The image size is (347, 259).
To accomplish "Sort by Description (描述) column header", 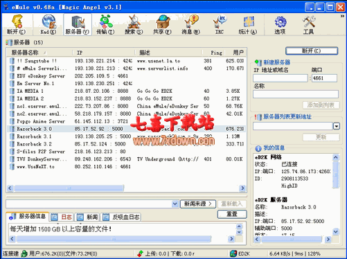I will [x=168, y=53].
